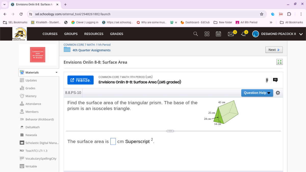Screen dimensions: 306x172
Task: Click the Savvas Realize logo
Action: coord(80,80)
